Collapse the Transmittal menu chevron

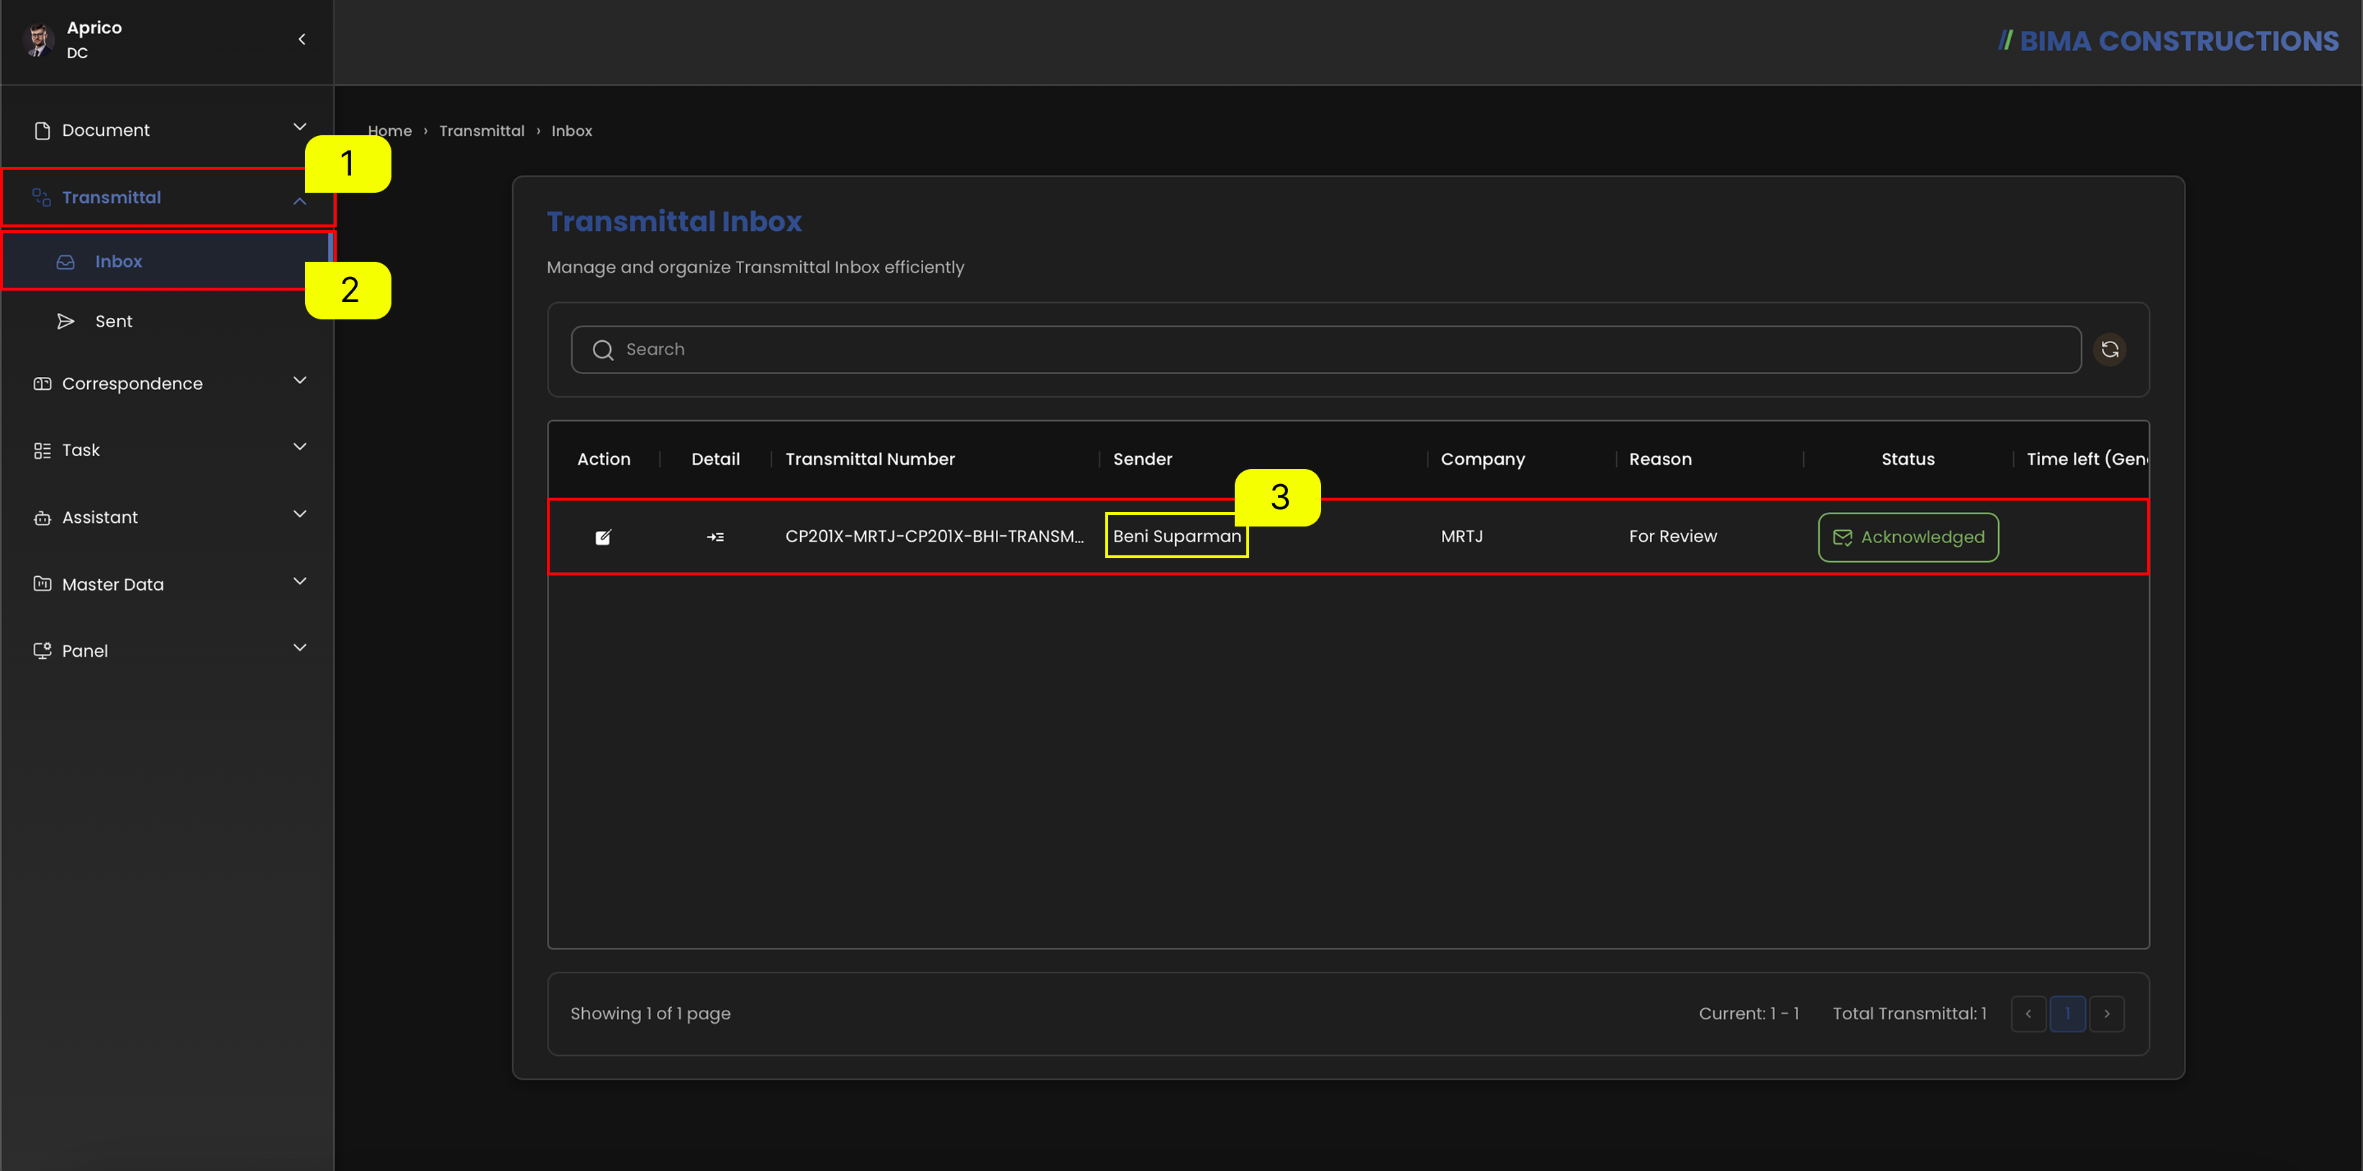[300, 200]
